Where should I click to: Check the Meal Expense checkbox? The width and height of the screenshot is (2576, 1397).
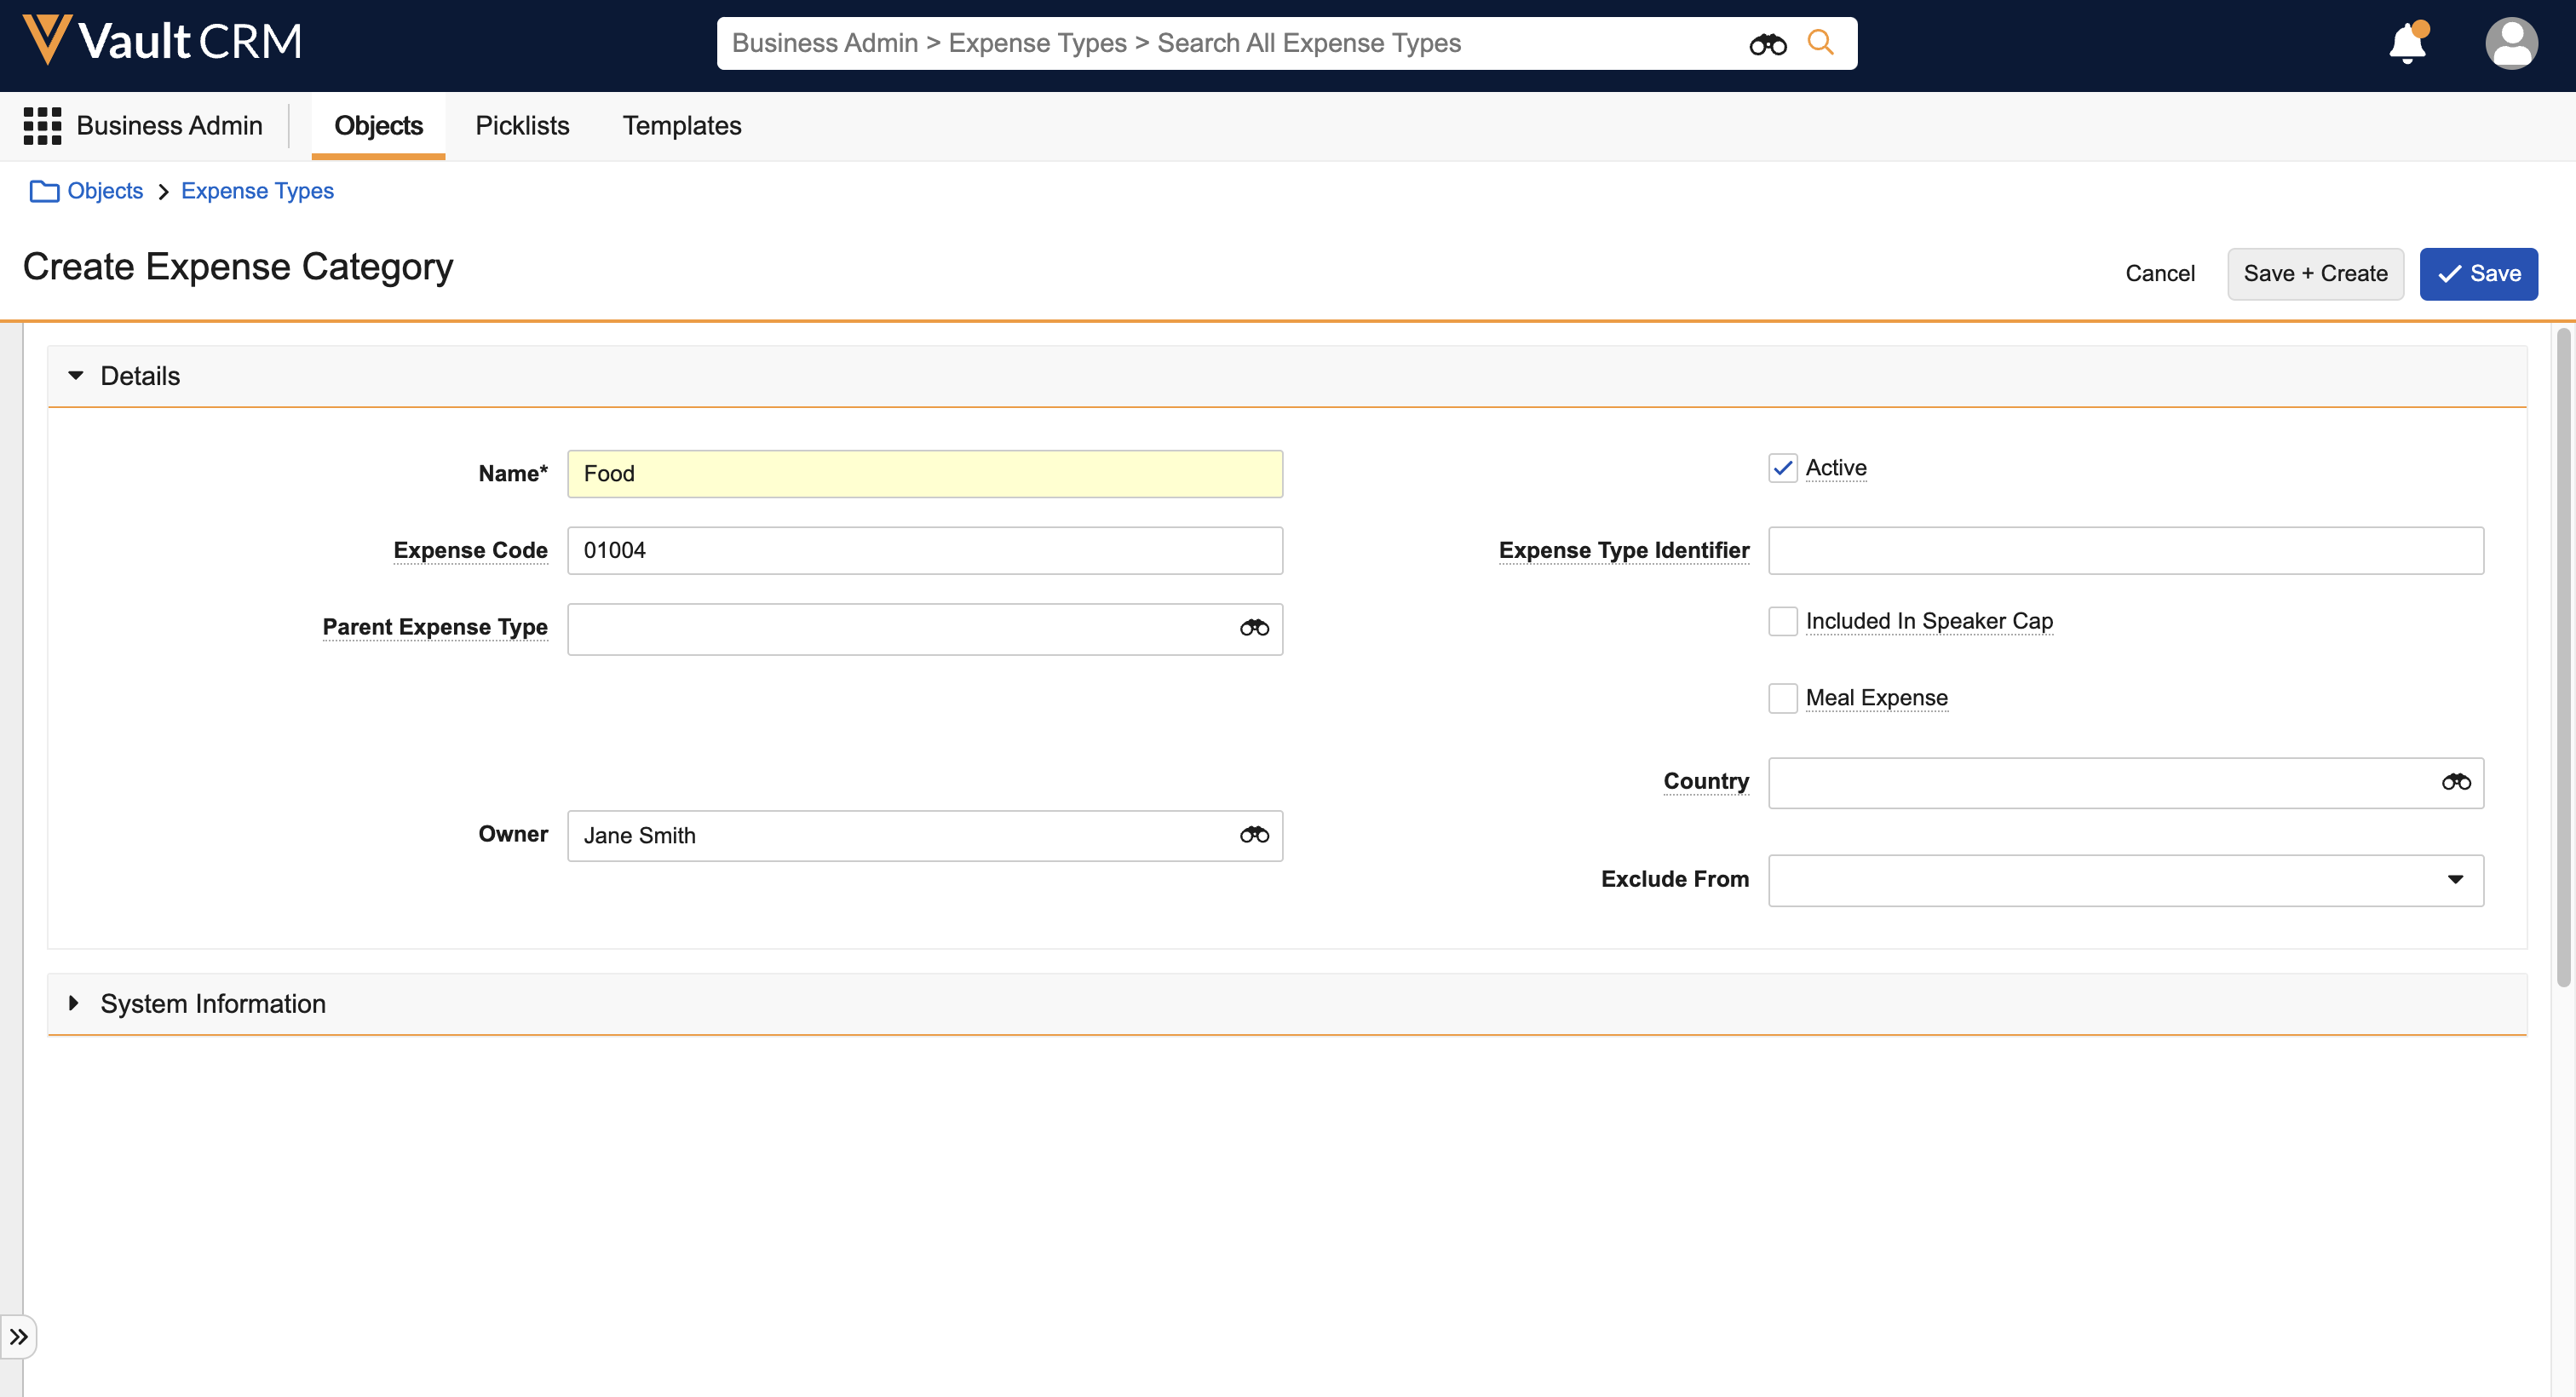pyautogui.click(x=1782, y=698)
